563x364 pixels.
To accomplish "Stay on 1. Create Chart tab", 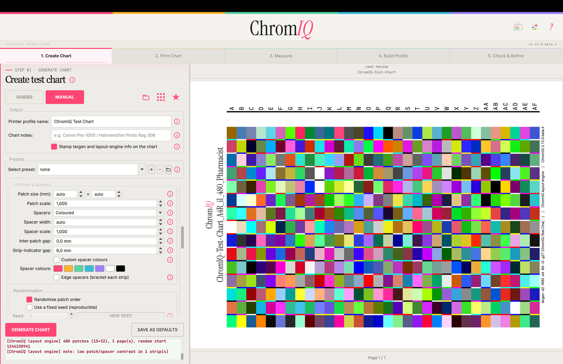I will pos(56,56).
